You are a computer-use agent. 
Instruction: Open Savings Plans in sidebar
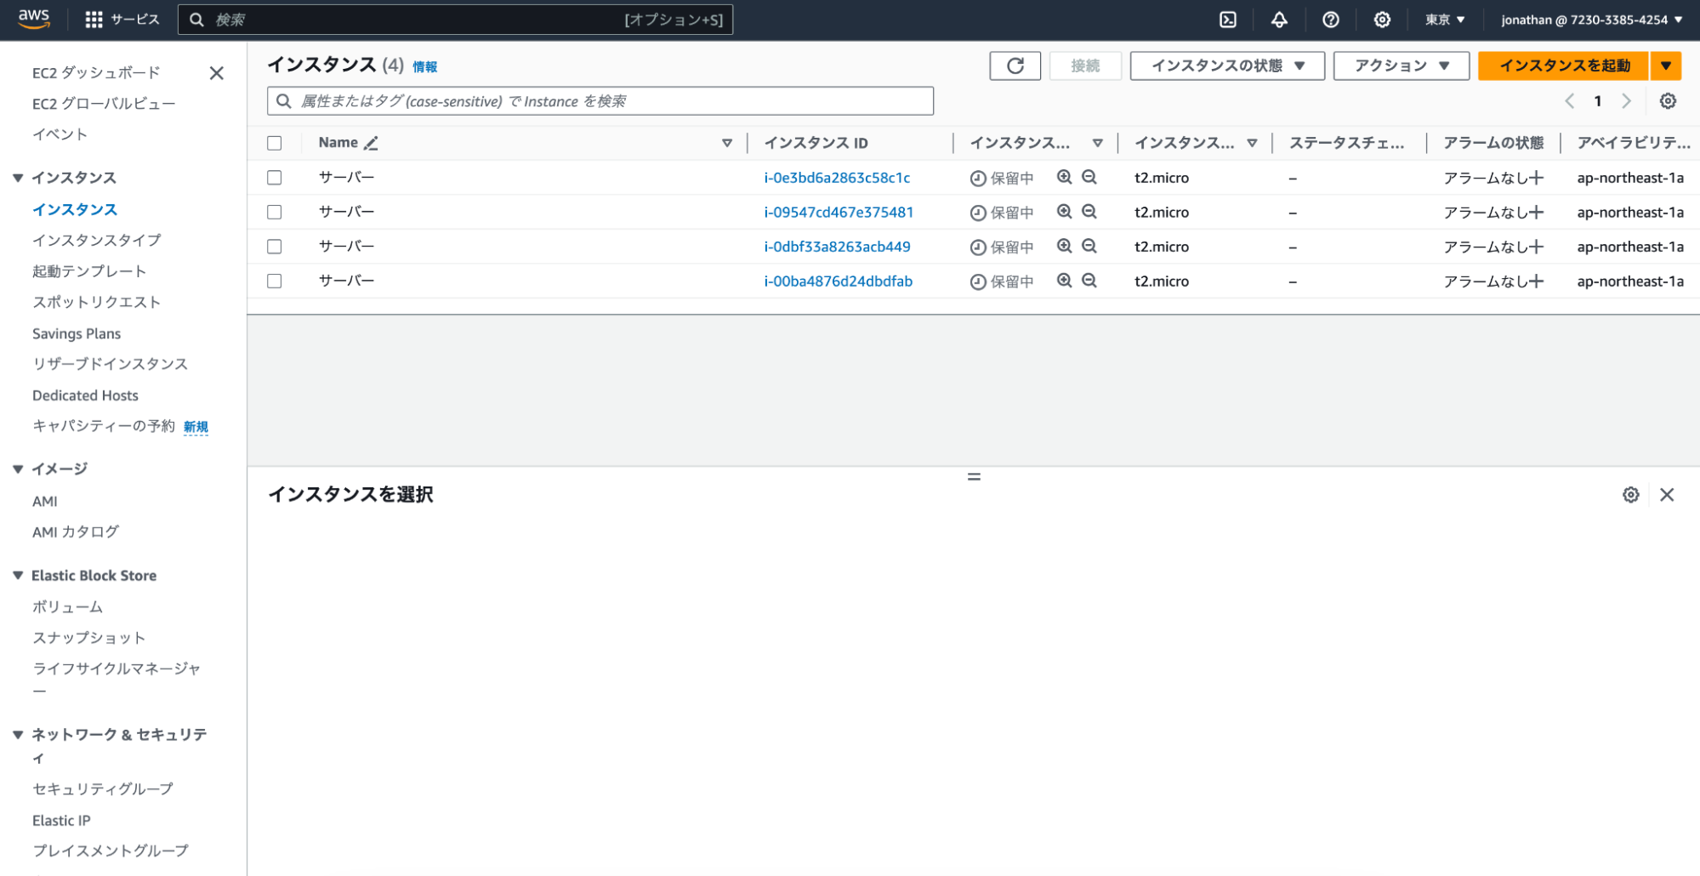(x=77, y=333)
